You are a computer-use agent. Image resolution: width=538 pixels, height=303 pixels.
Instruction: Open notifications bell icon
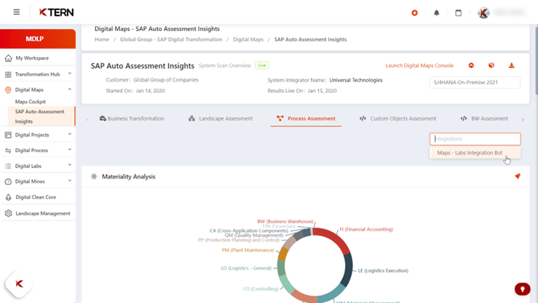(x=437, y=13)
